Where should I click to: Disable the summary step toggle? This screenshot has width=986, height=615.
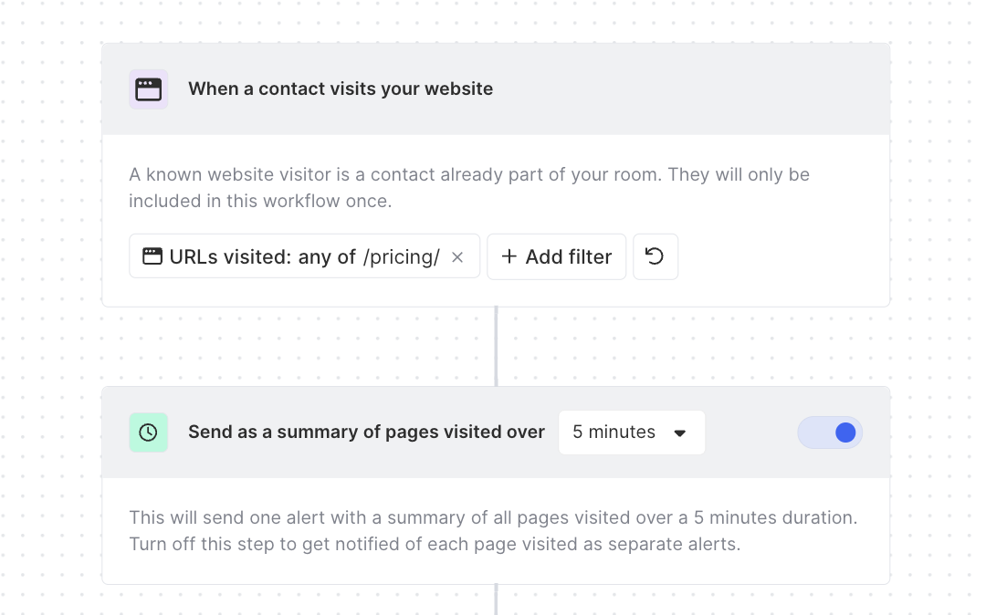pos(830,433)
